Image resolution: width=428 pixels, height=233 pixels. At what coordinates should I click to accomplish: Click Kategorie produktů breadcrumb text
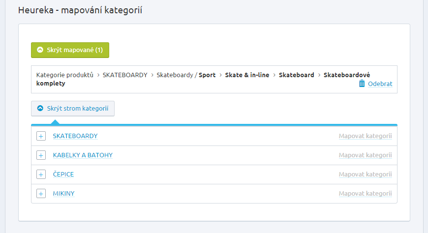[x=64, y=75]
